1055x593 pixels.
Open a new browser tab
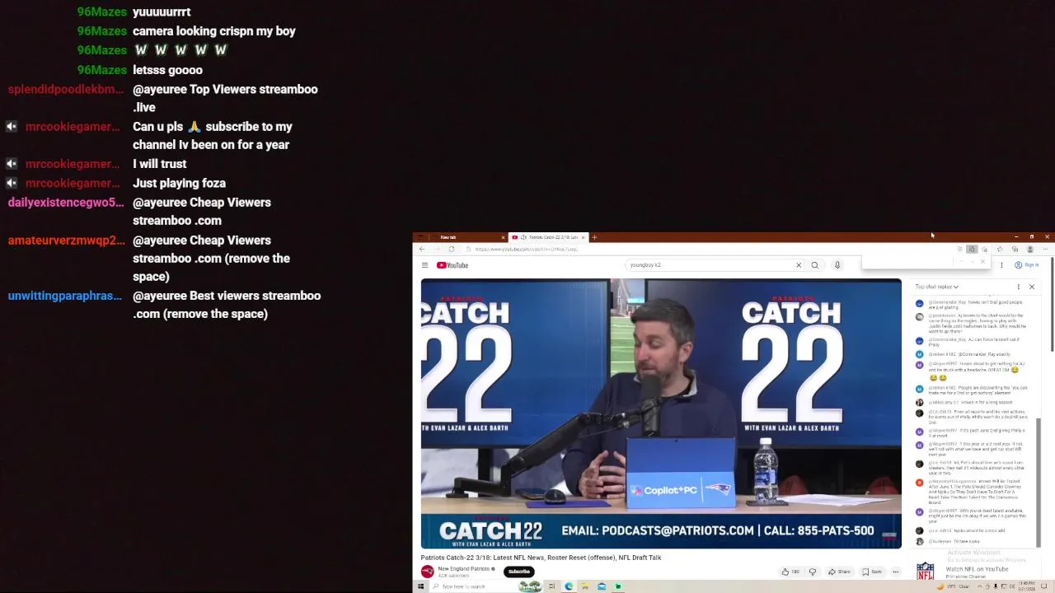594,237
